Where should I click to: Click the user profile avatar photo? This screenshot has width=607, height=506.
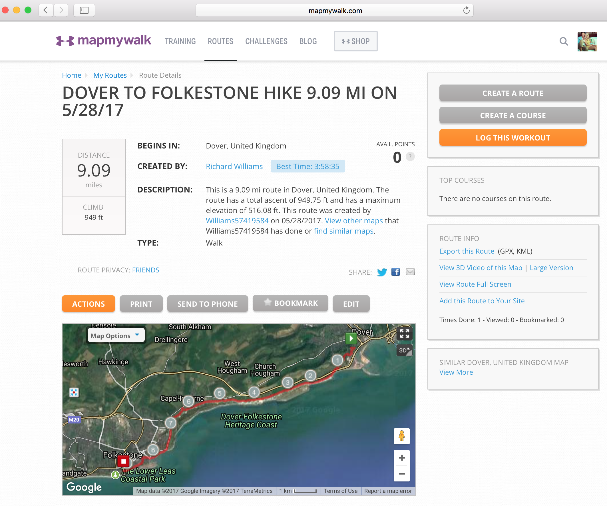587,41
